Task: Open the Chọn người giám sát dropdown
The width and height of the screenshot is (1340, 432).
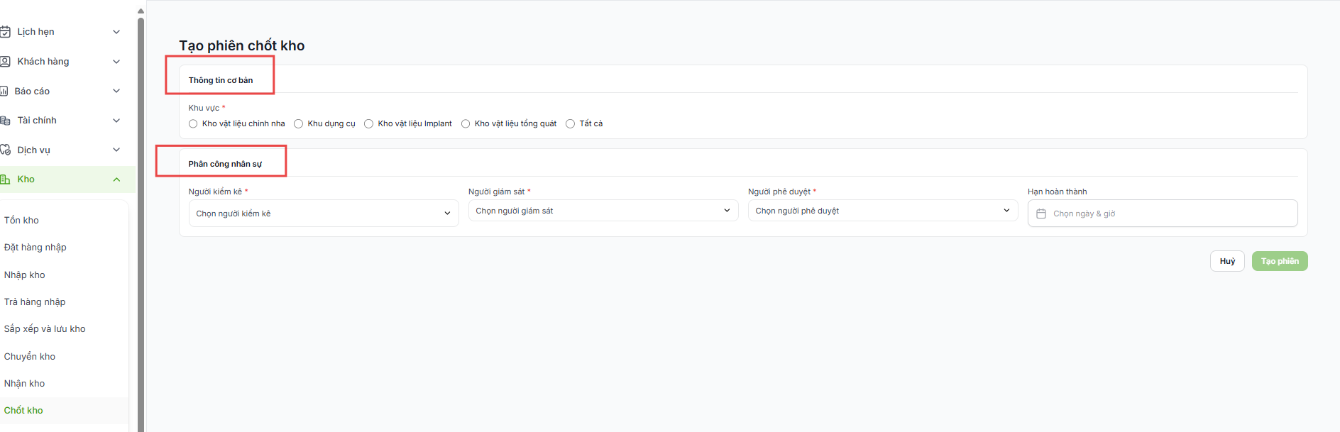Action: point(603,211)
